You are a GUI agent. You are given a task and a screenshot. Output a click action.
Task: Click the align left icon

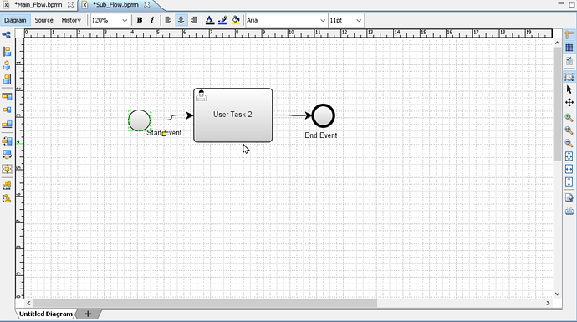pyautogui.click(x=168, y=20)
